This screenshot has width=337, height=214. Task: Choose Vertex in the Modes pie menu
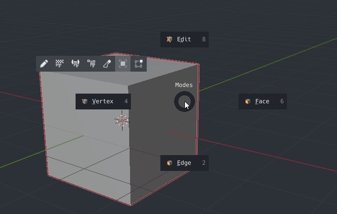coord(103,102)
